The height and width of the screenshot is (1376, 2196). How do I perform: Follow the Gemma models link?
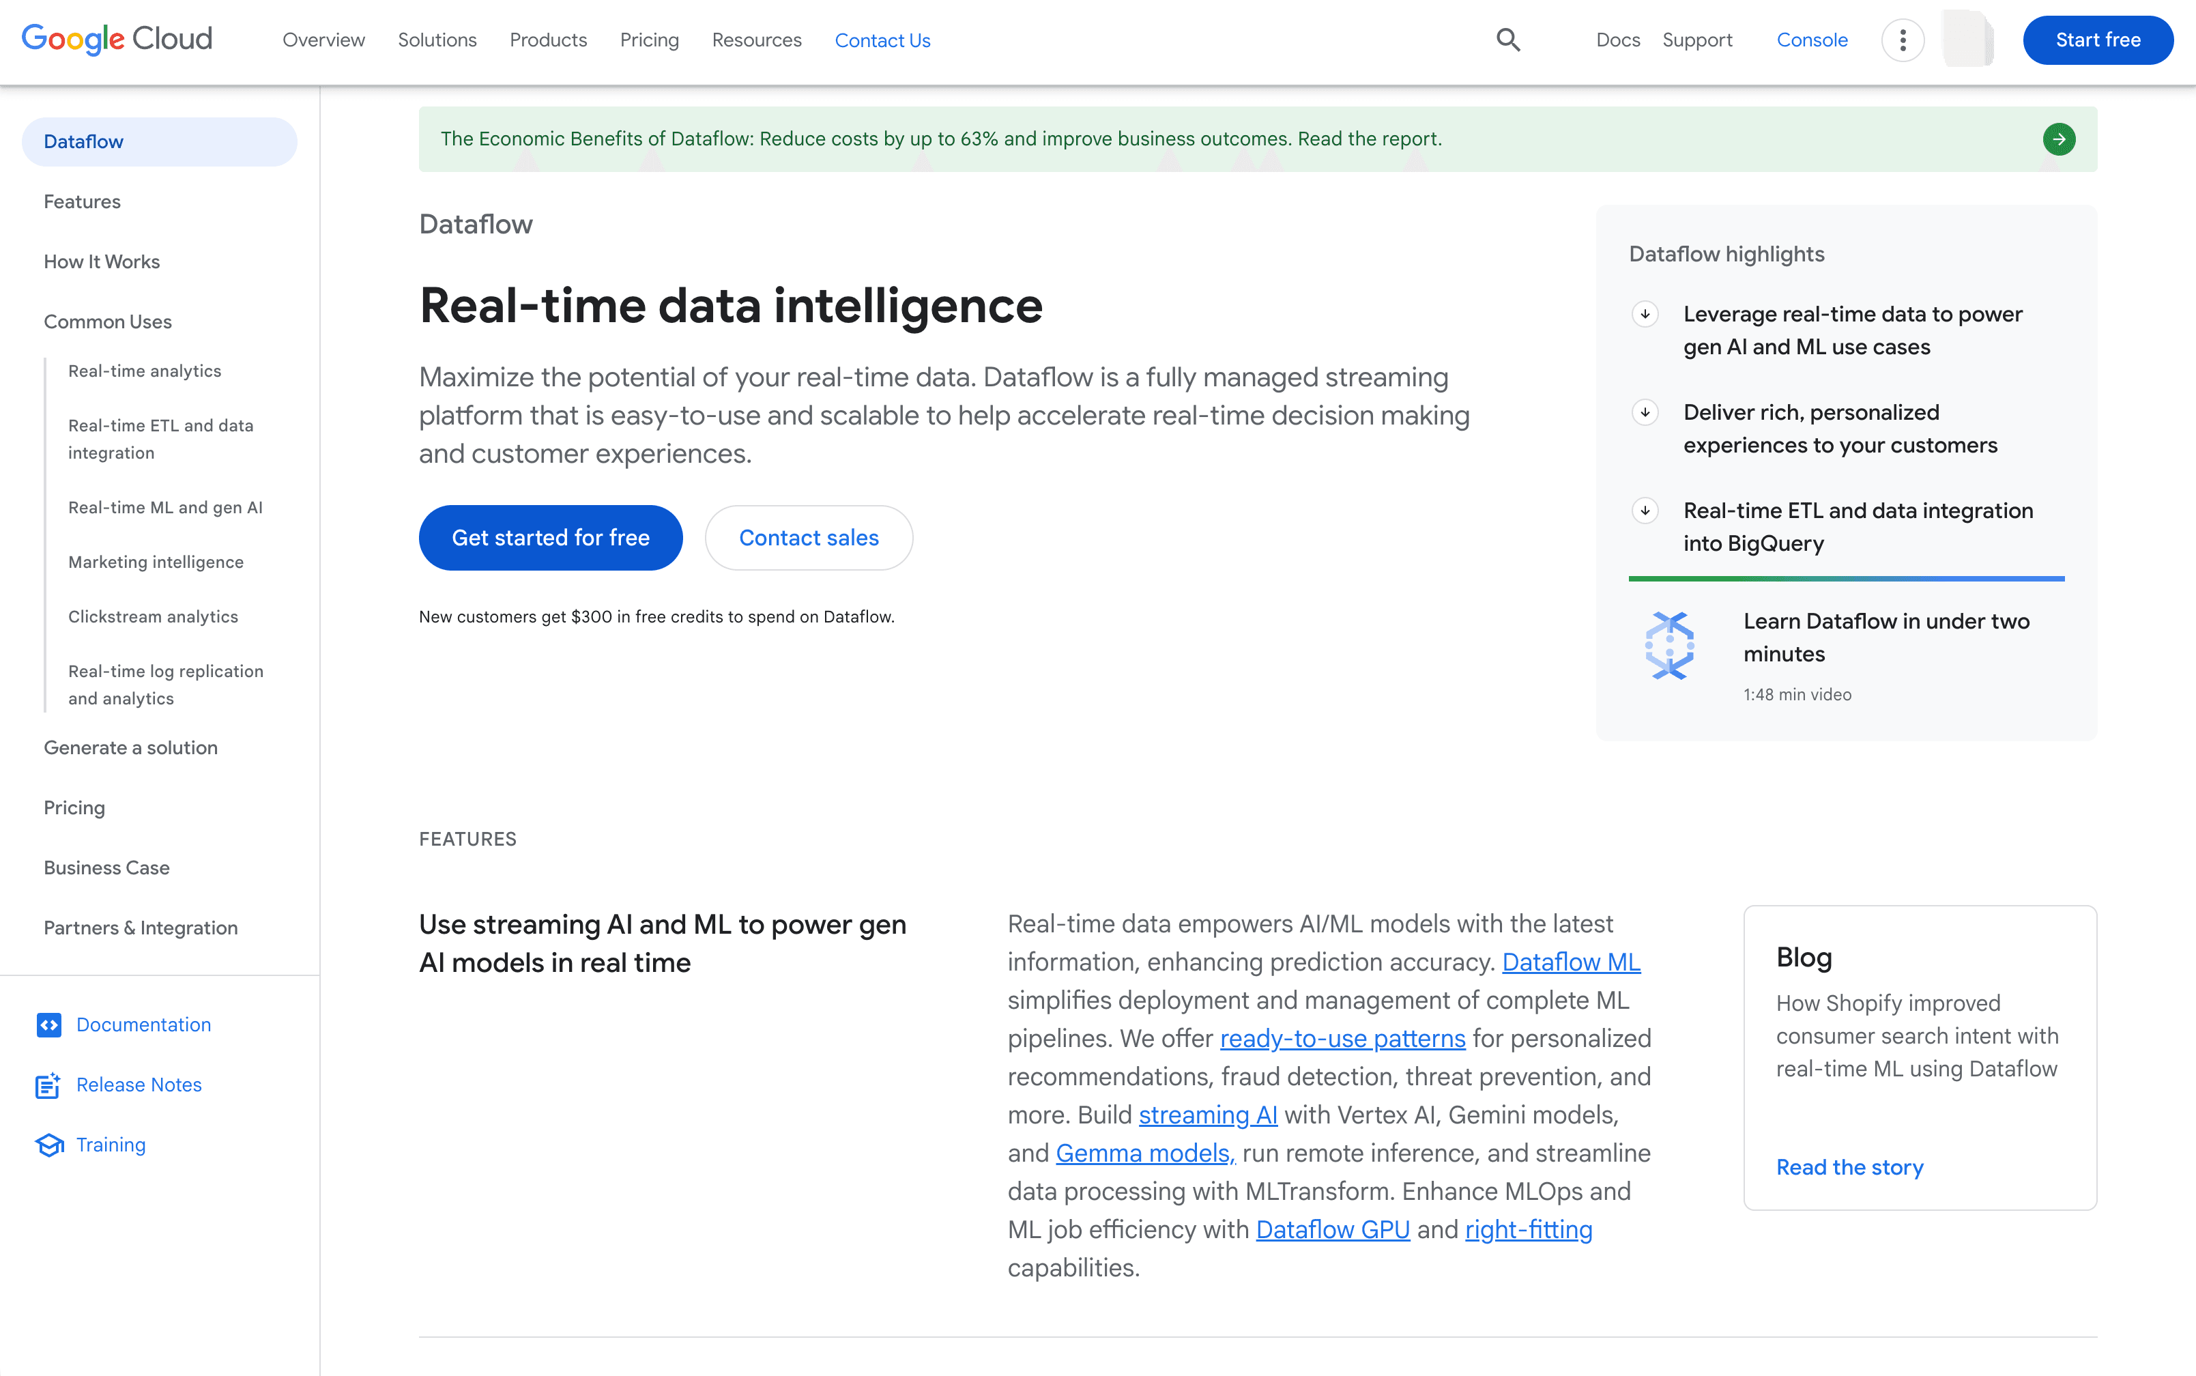[1145, 1153]
